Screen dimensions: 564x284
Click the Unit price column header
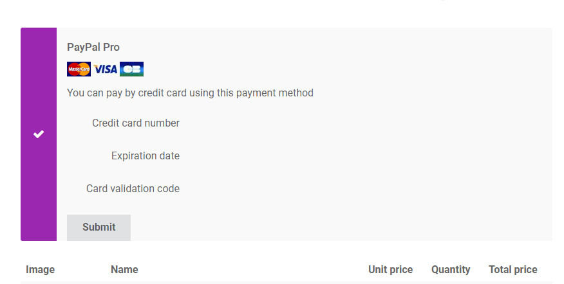click(x=390, y=270)
